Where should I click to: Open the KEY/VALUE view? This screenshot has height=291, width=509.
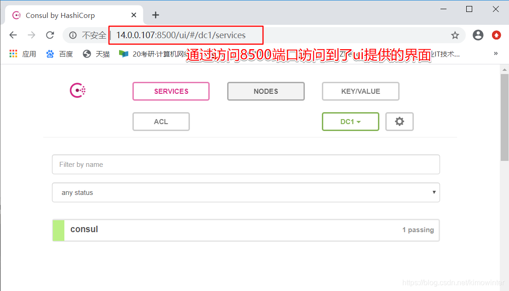(360, 91)
